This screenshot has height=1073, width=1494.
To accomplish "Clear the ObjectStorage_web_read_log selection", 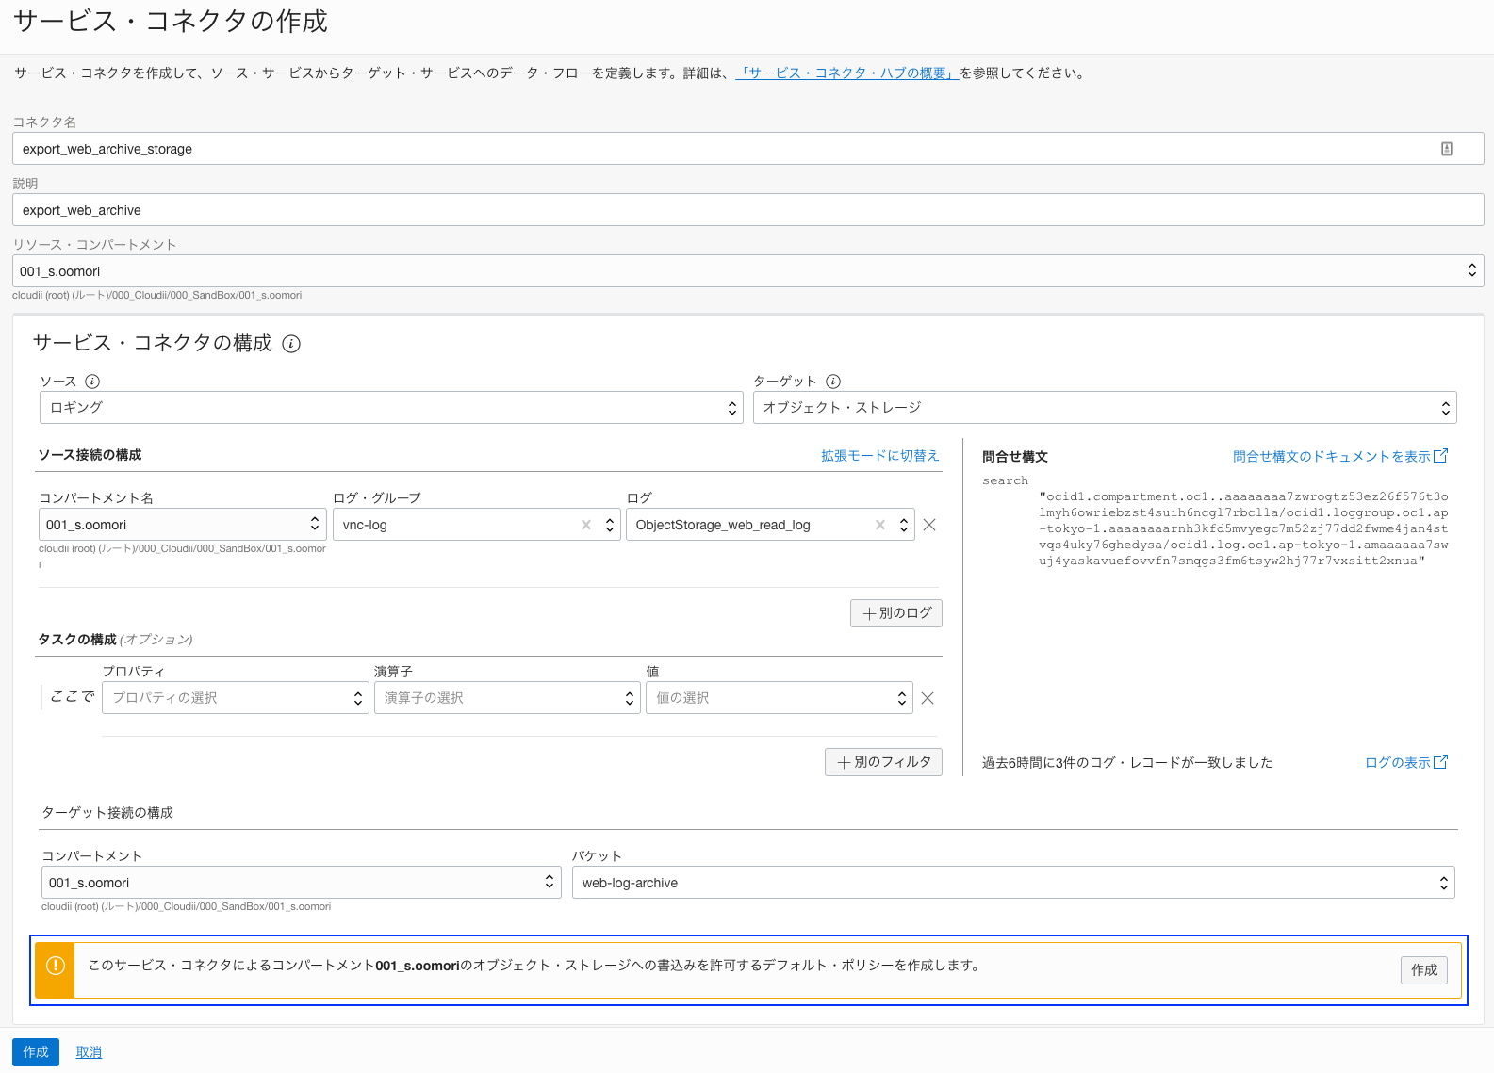I will click(880, 525).
